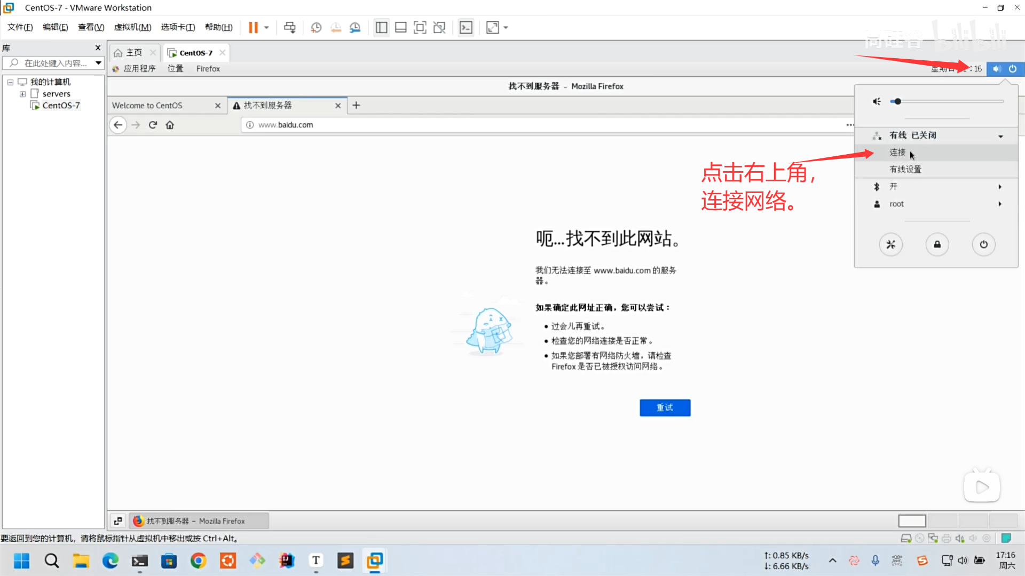Screen dimensions: 1025x576
Task: Click the VMware pause virtual machine icon
Action: pos(253,27)
